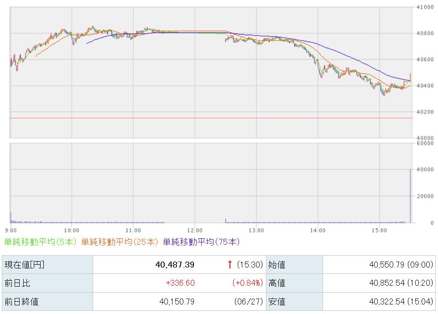
Task: Click the 12:30 afternoon session volume bar
Action: [x=225, y=221]
